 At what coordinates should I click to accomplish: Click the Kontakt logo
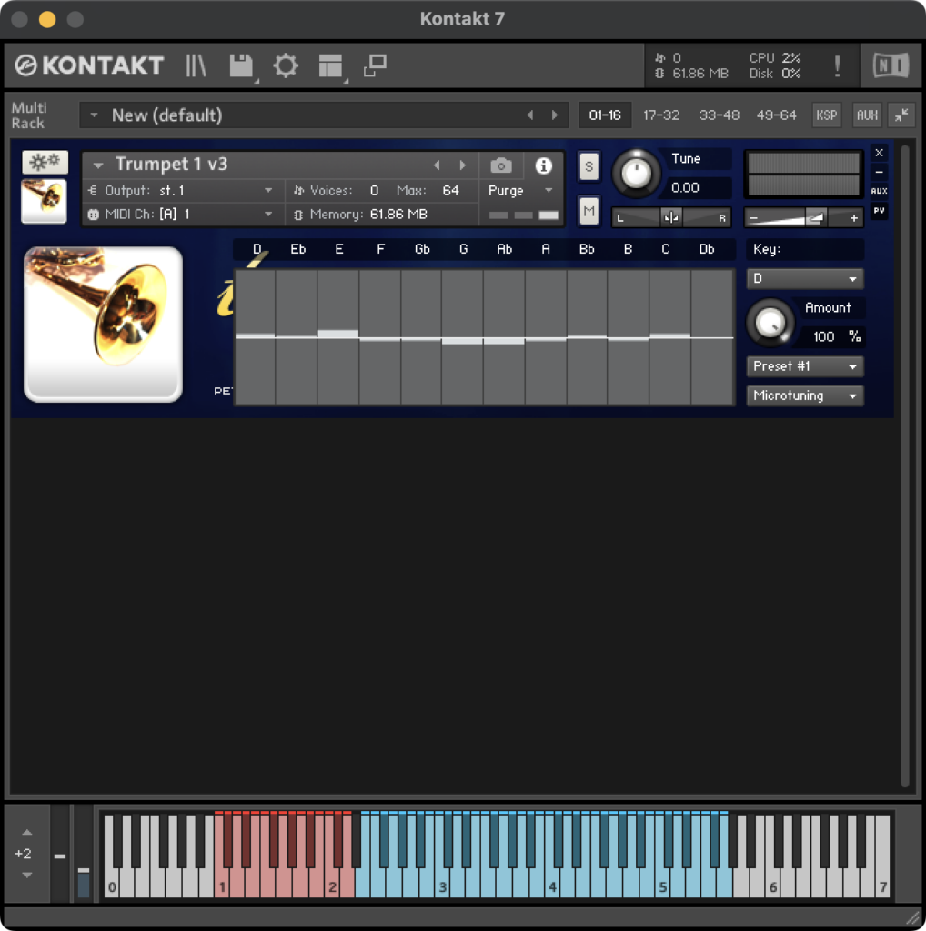point(89,65)
